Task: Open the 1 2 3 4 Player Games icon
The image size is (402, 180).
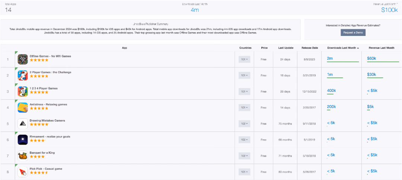Action: click(x=23, y=91)
